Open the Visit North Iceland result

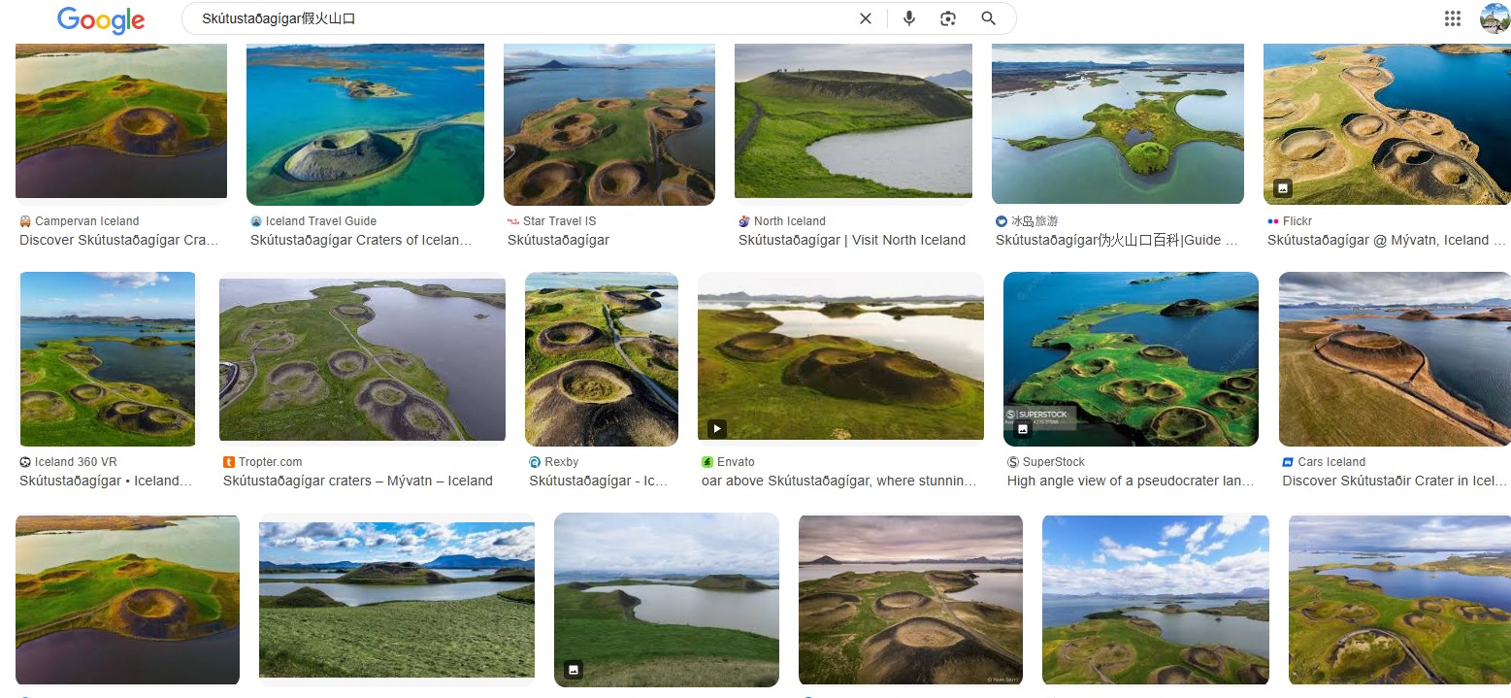pos(851,240)
